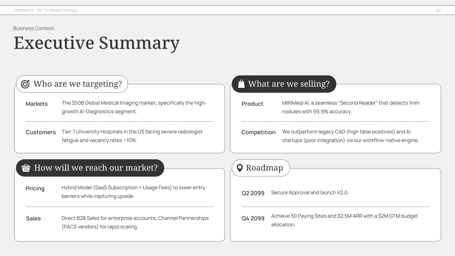The image size is (455, 256).
Task: Select the Customers row label
Action: click(x=41, y=132)
